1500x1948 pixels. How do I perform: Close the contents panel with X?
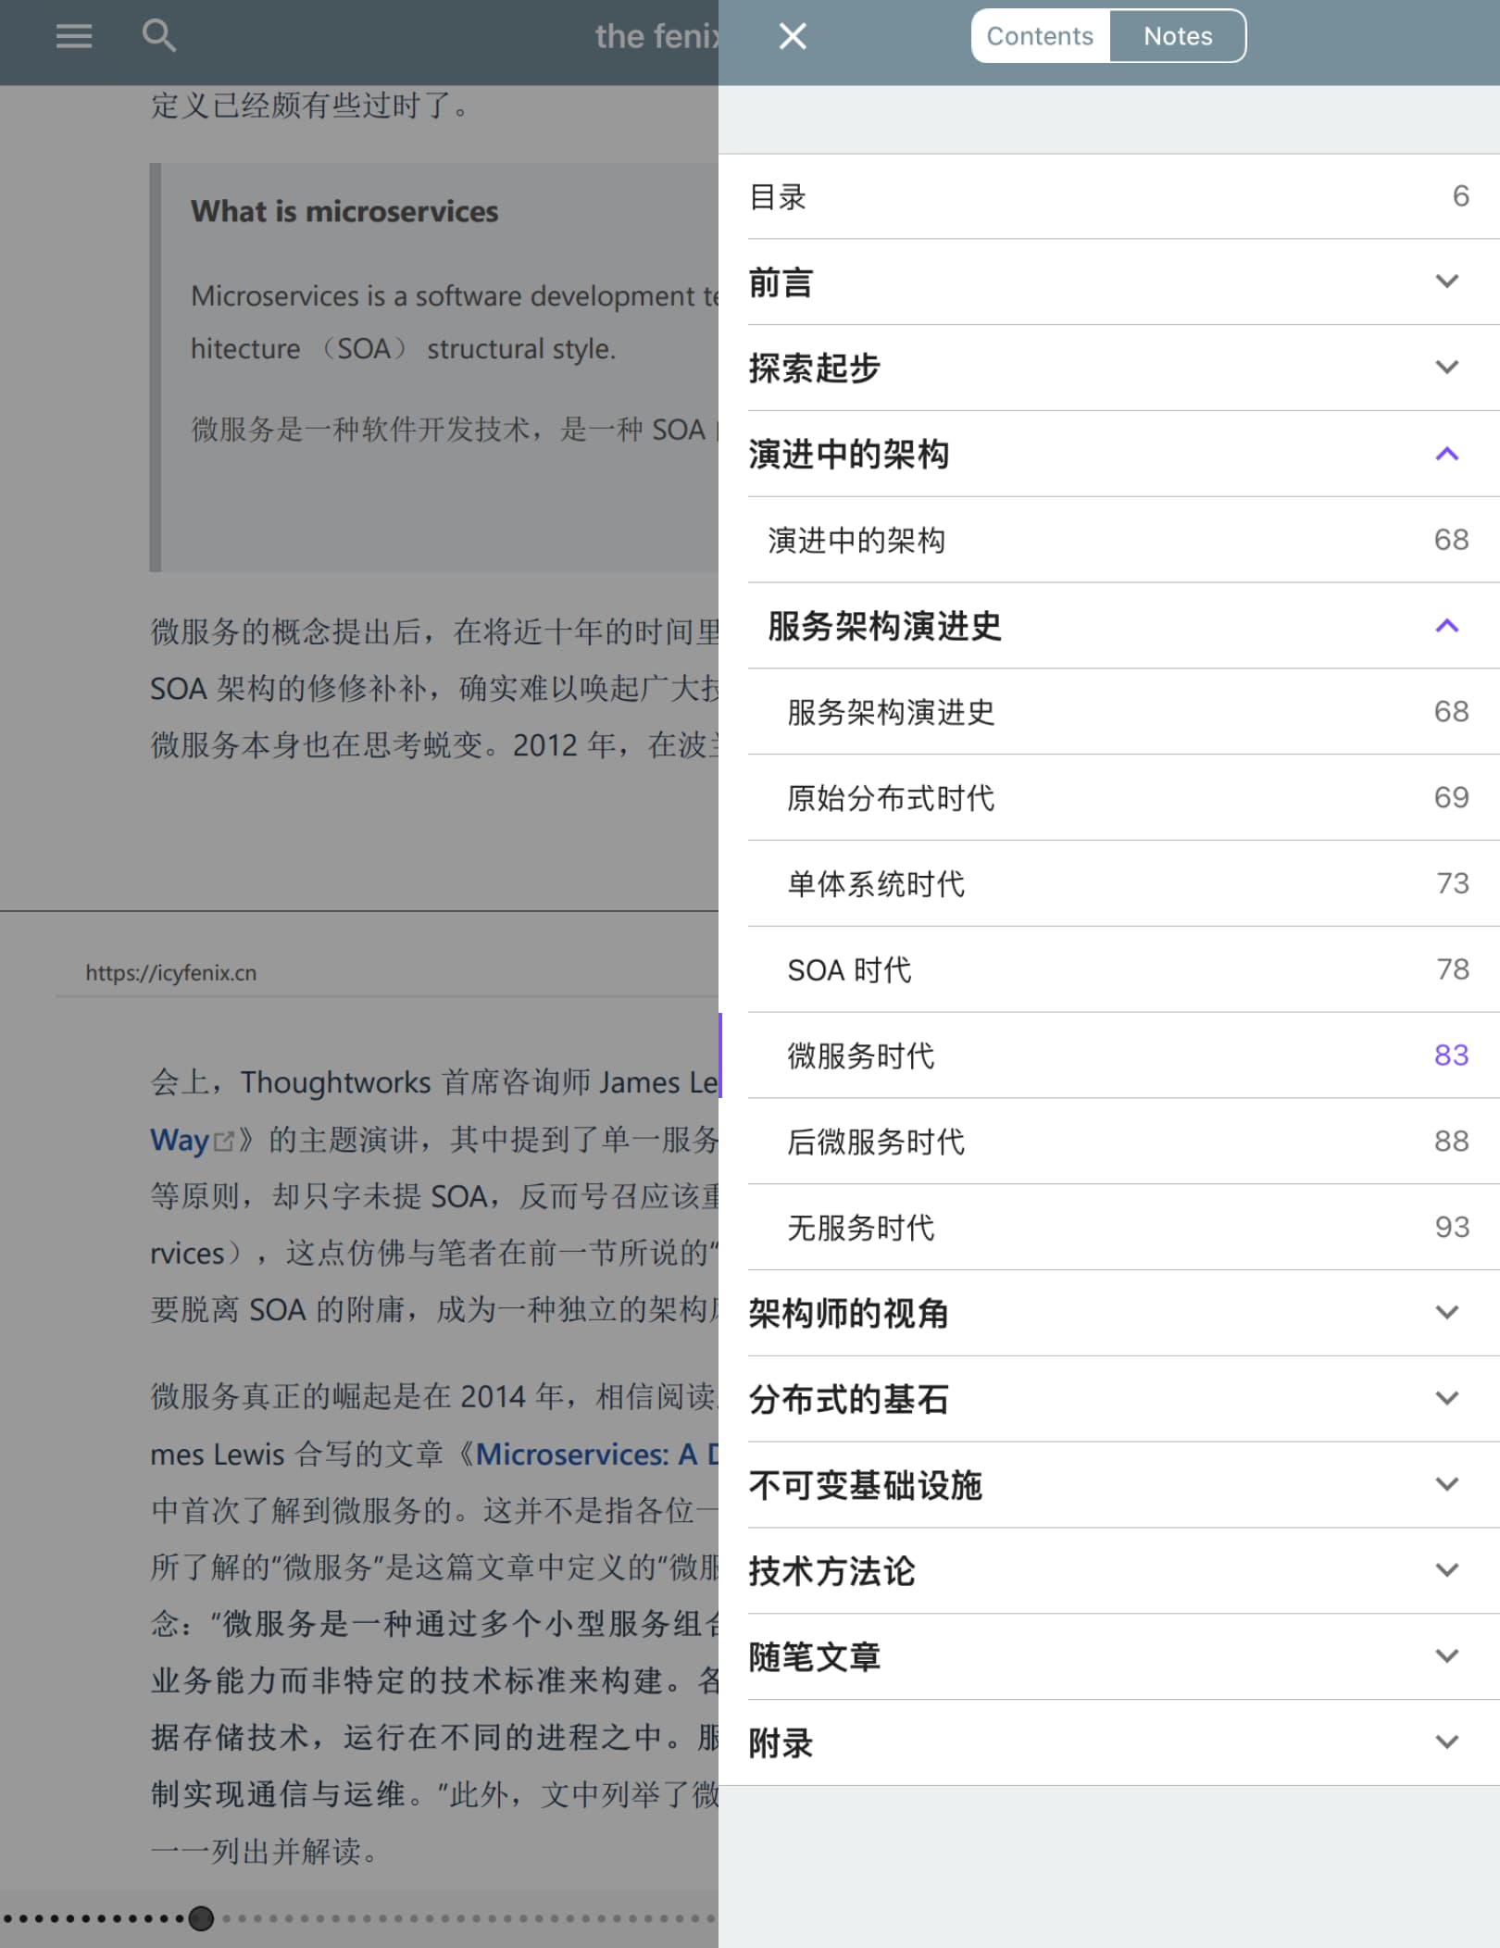point(793,36)
